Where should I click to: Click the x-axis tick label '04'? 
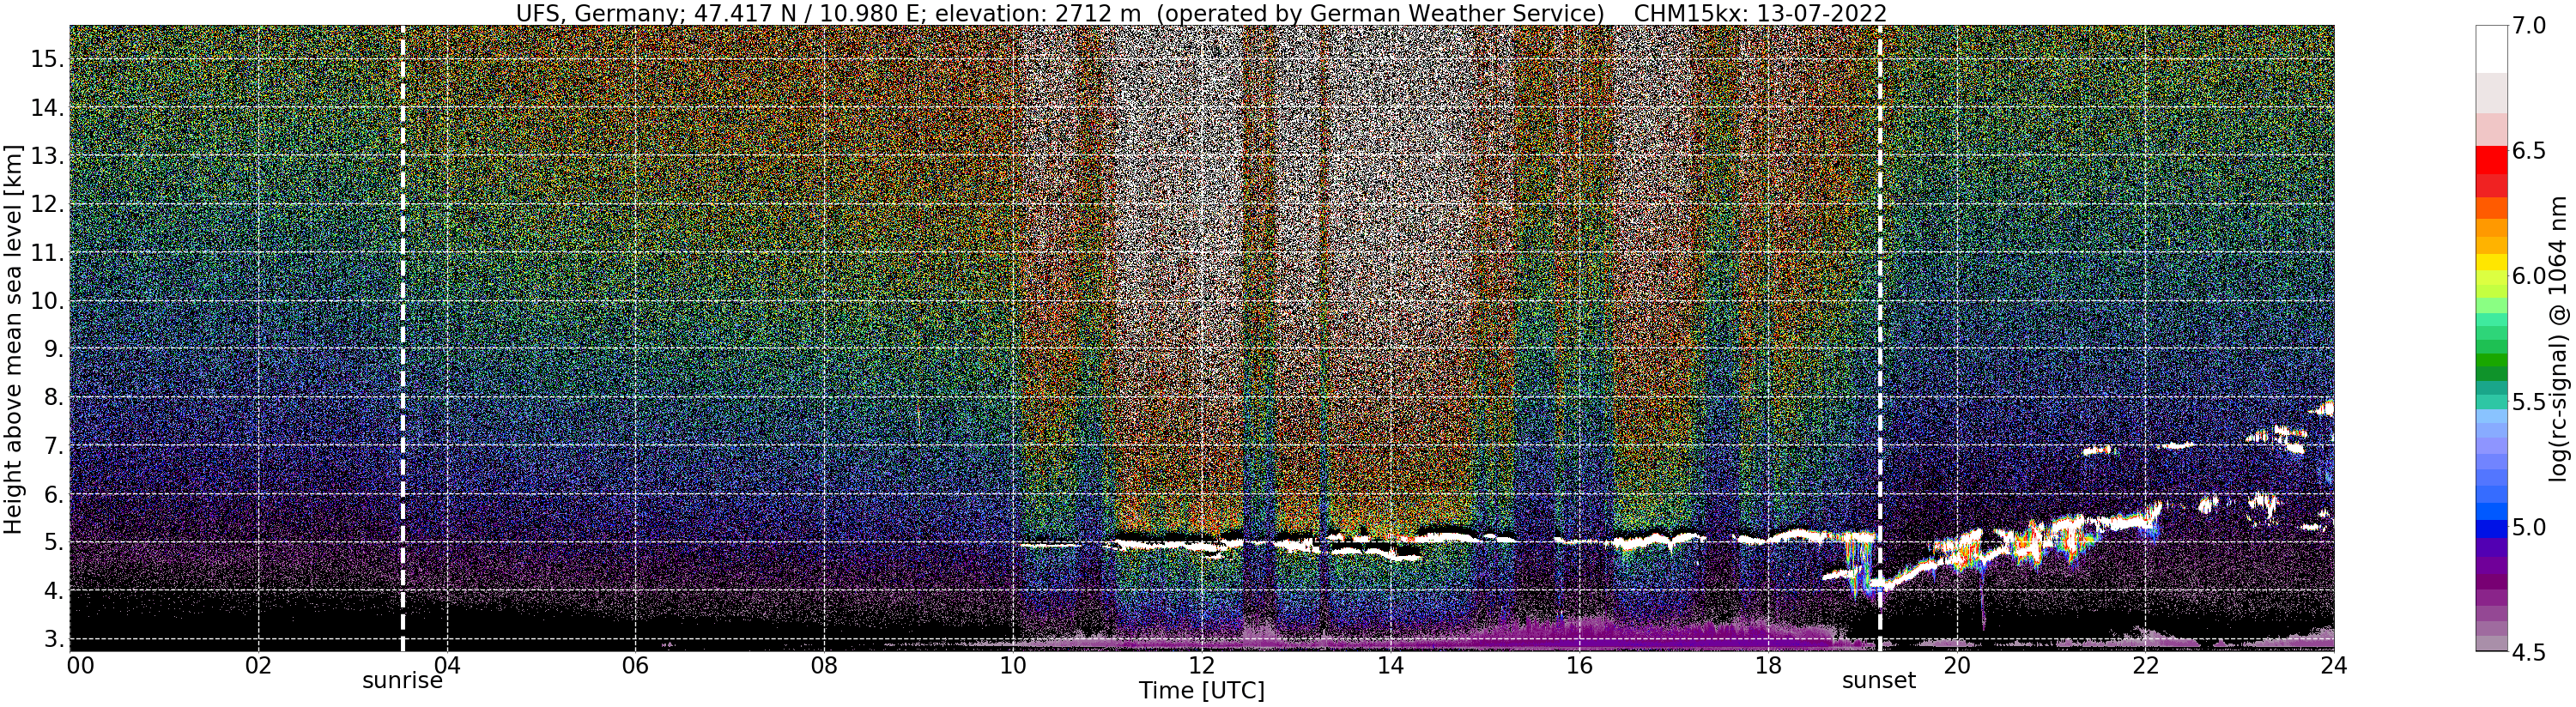447,665
